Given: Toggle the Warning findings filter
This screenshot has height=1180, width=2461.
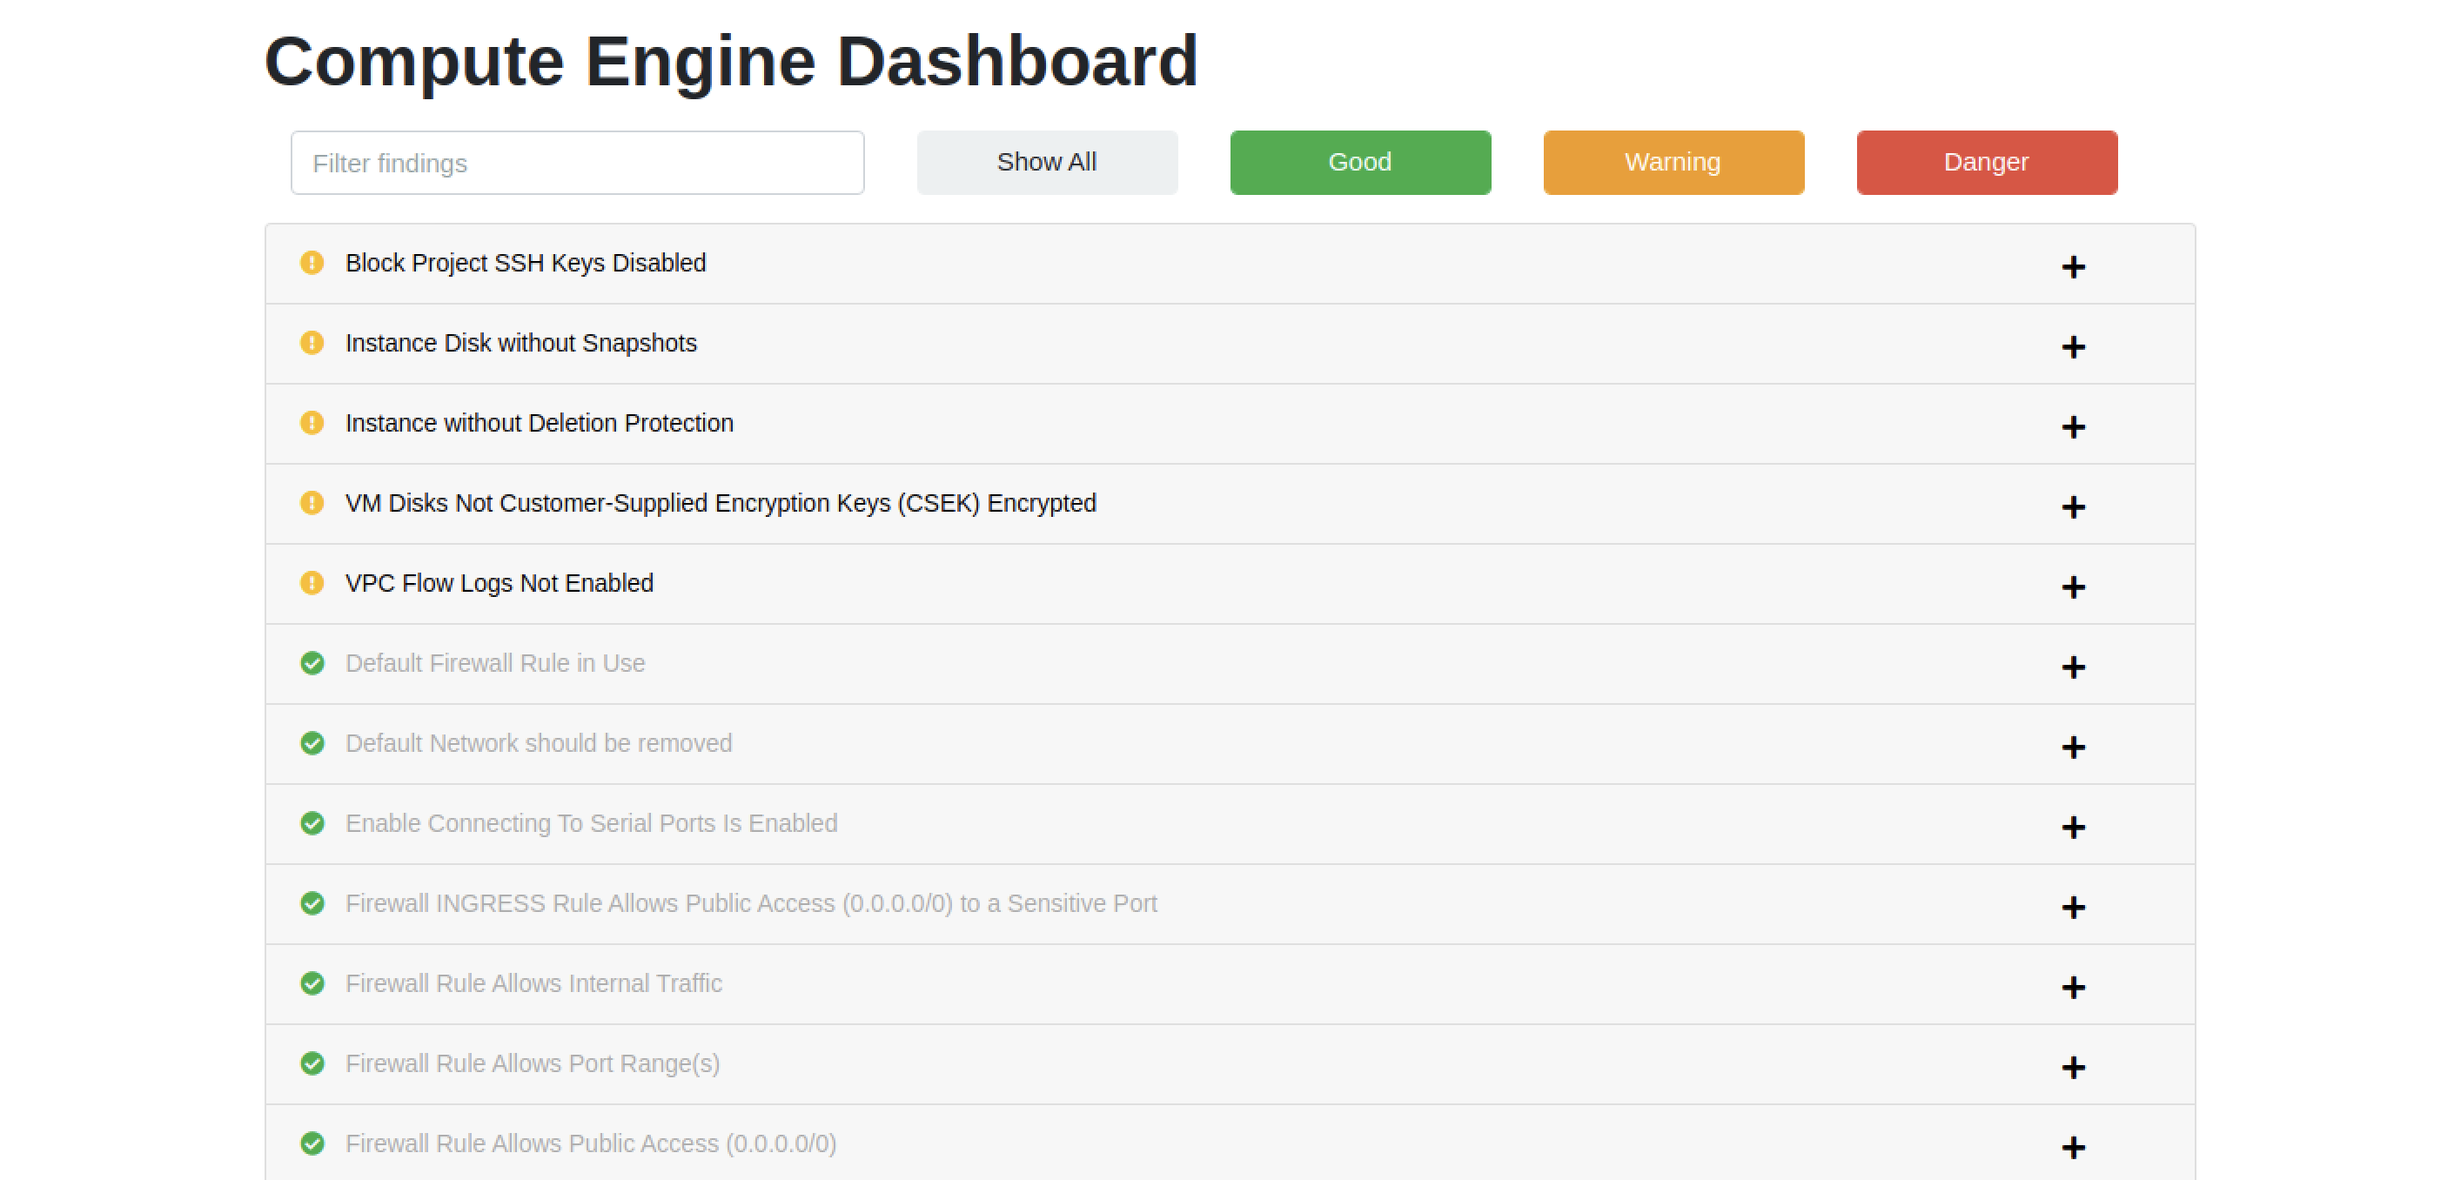Looking at the screenshot, I should [1673, 162].
